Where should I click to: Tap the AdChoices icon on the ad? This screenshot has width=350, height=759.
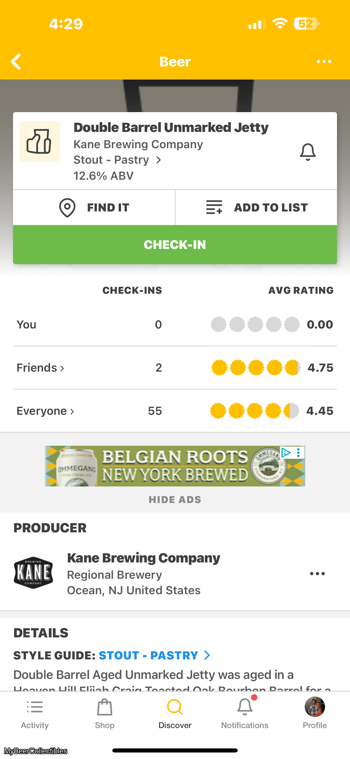(285, 453)
